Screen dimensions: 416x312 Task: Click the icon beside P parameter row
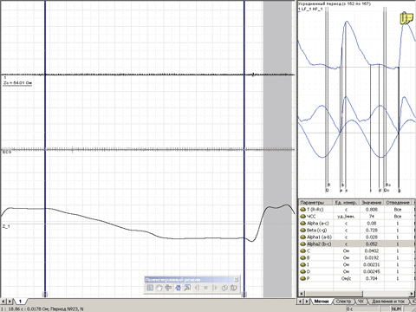[303, 278]
